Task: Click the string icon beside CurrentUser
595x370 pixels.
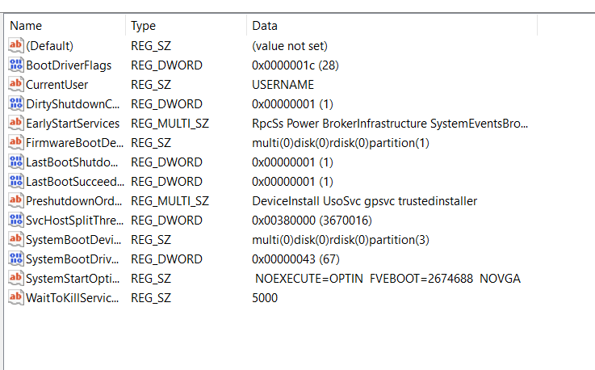Action: point(15,85)
